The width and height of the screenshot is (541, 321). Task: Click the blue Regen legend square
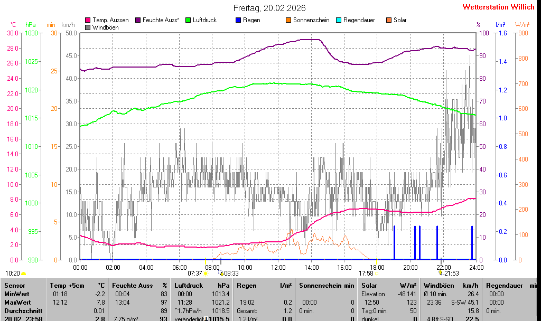point(238,20)
